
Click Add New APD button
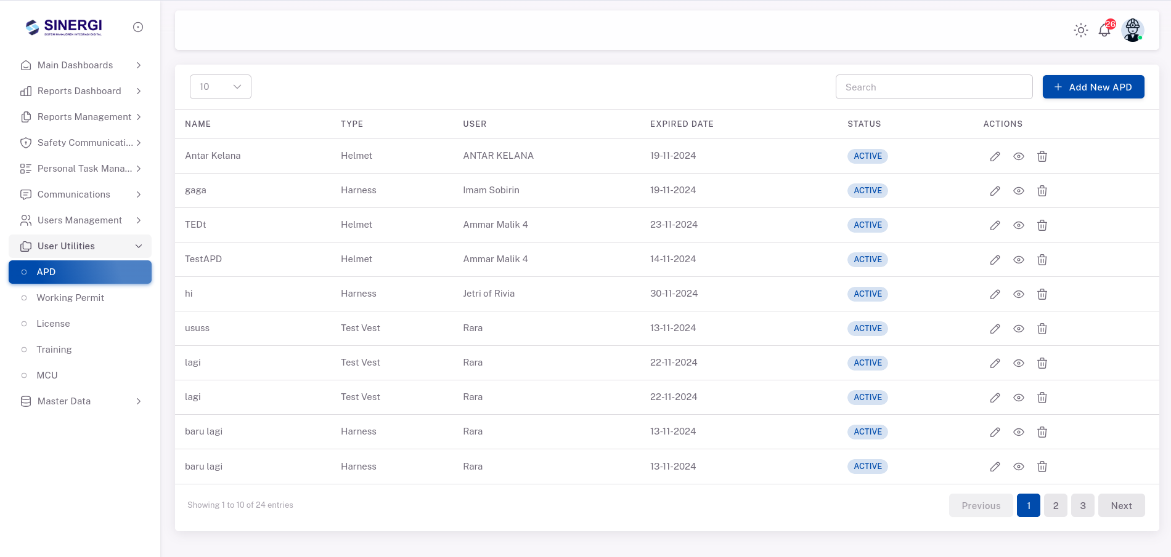tap(1093, 87)
